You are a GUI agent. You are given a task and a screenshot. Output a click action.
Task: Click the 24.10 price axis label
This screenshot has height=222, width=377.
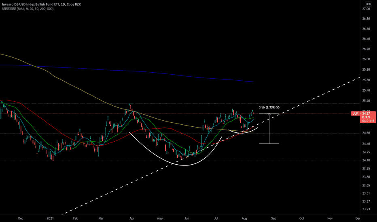pos(366,160)
